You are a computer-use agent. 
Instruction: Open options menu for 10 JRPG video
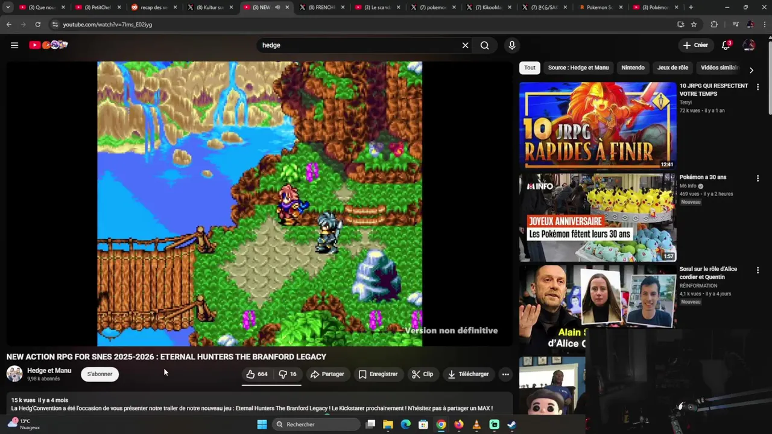tap(758, 87)
